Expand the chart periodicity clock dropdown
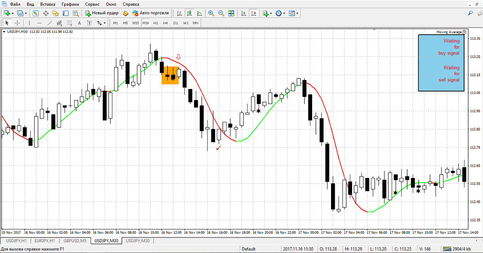The width and height of the screenshot is (483, 253). pyautogui.click(x=284, y=13)
